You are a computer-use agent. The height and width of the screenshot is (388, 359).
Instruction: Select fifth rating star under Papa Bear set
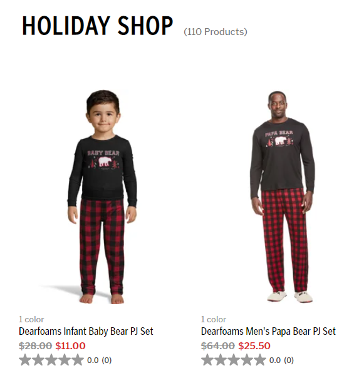[259, 360]
